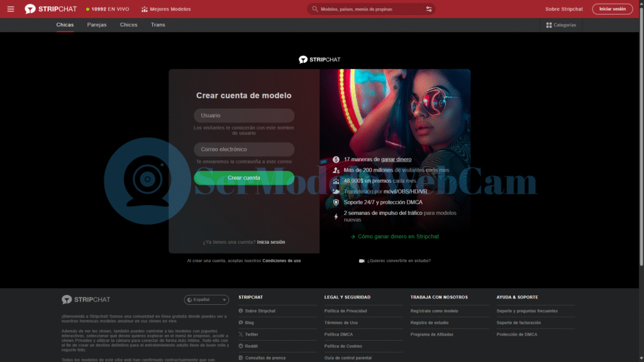Open the Español language dropdown

206,300
